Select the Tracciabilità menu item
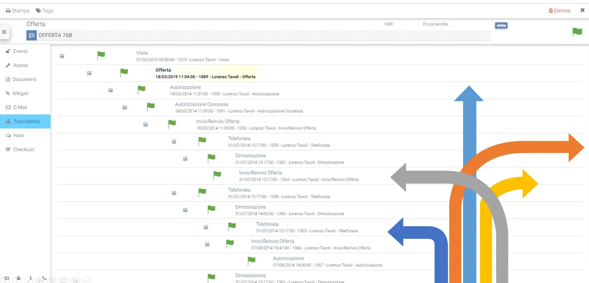This screenshot has height=283, width=589. click(26, 121)
